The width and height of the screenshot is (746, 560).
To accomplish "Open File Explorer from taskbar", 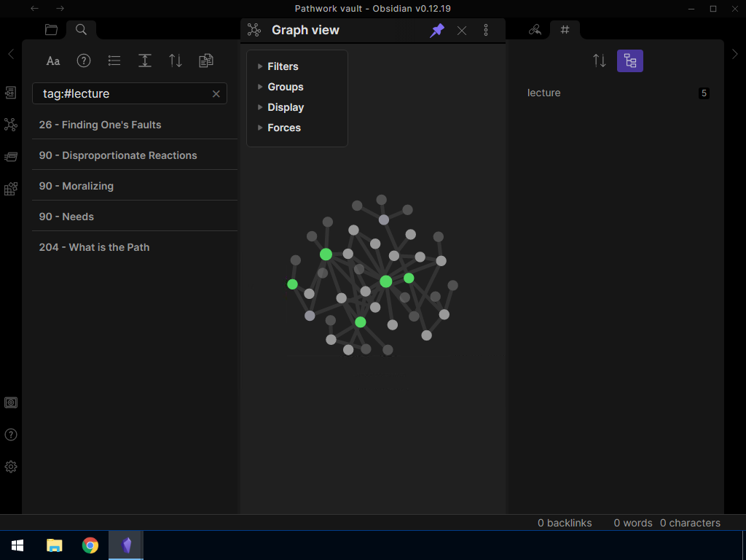I will 54,545.
